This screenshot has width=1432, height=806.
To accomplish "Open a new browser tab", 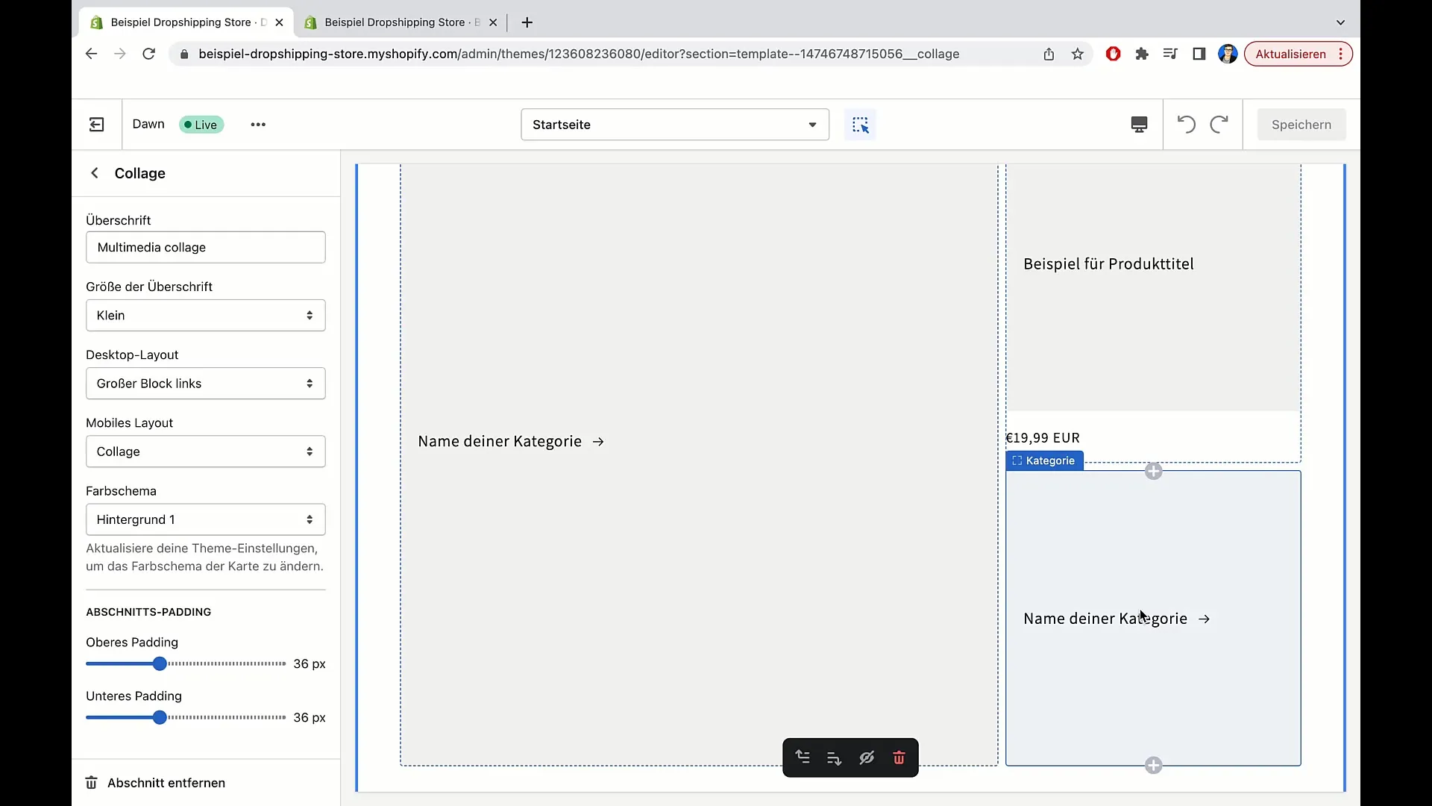I will 527,22.
